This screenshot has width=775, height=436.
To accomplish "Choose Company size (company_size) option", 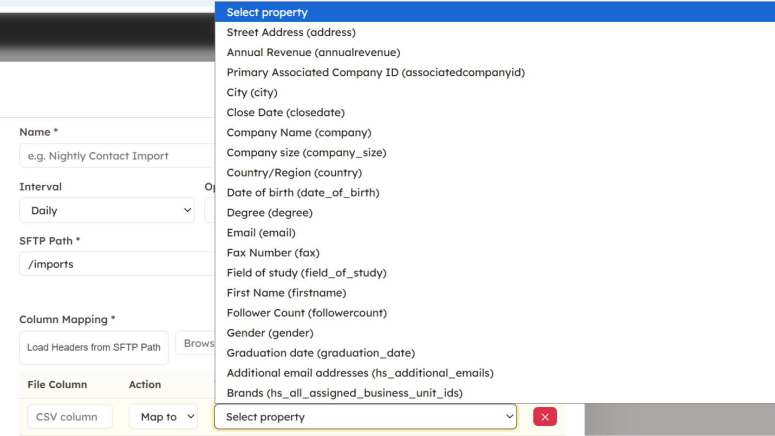I will pyautogui.click(x=495, y=152).
